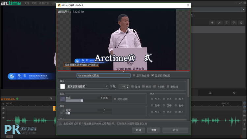This screenshot has height=139, width=247.
Task: Toggle 显示视频截图 checkbox
Action: [x=152, y=75]
